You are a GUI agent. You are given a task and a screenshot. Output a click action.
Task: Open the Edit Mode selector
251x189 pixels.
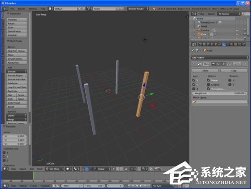(x=55, y=169)
